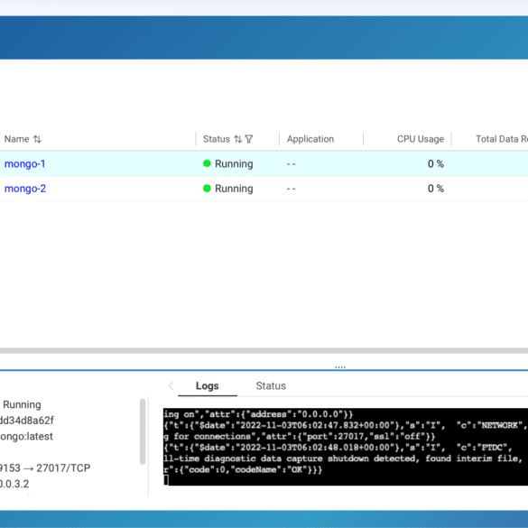Image resolution: width=528 pixels, height=528 pixels.
Task: Switch to the Status tab
Action: 271,386
